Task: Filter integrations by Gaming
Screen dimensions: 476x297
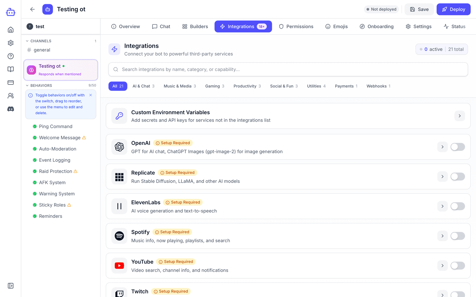Action: [214, 86]
